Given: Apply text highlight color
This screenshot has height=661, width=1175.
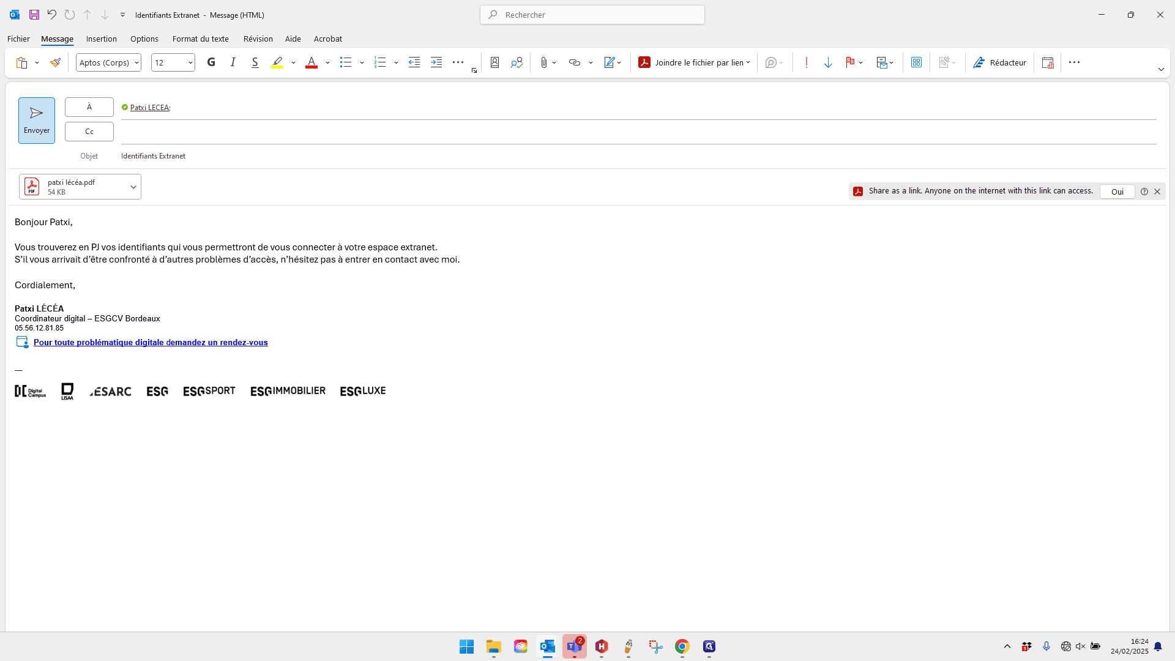Looking at the screenshot, I should (x=278, y=62).
